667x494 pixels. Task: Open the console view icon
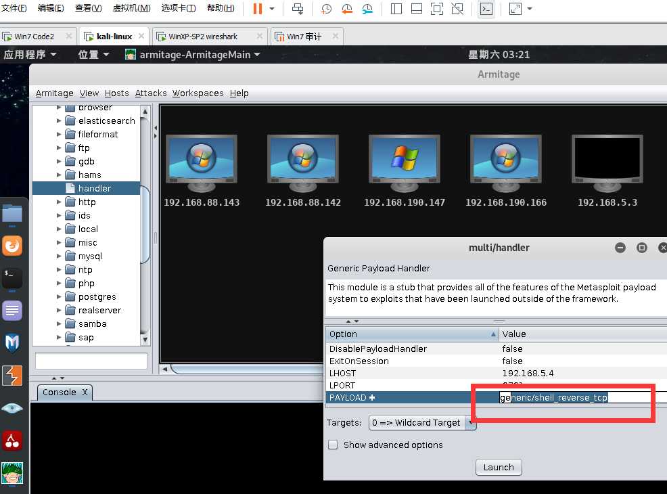(x=486, y=9)
